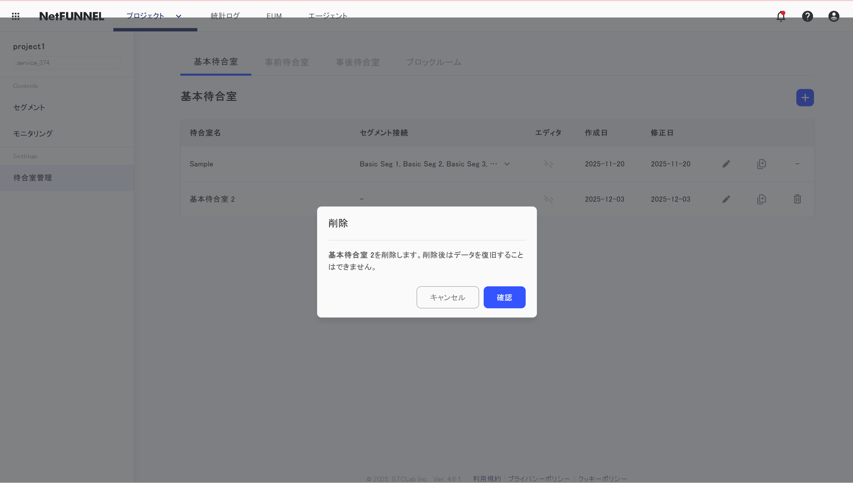Expand the segment list on the Sample row

(x=506, y=164)
